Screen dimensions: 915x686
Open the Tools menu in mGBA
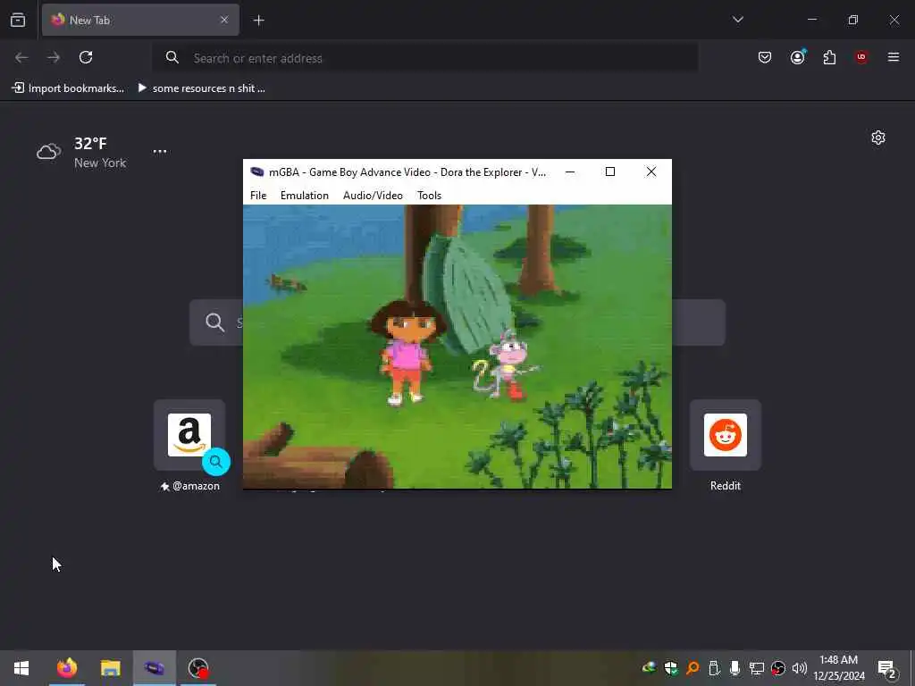(x=429, y=196)
